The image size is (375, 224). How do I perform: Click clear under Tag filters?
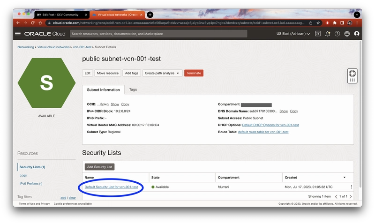point(72,198)
